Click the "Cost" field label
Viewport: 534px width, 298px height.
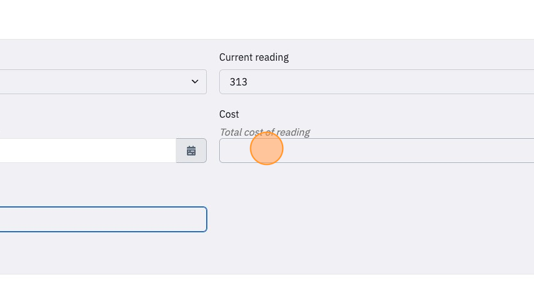(229, 114)
